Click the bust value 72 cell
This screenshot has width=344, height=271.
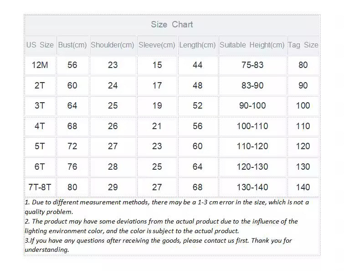pyautogui.click(x=72, y=146)
